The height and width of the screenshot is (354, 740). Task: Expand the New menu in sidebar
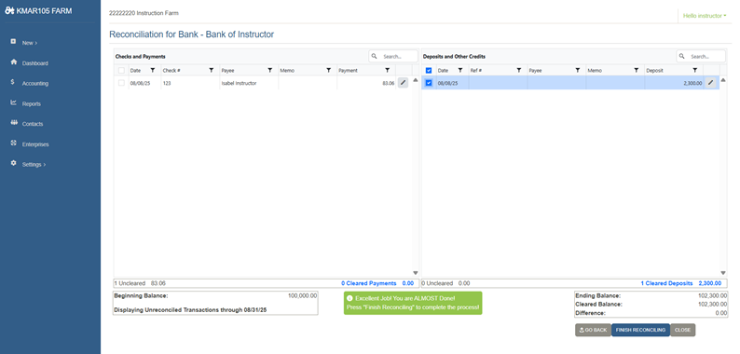[x=29, y=43]
